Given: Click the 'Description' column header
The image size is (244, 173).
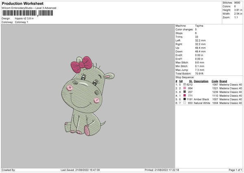Looking at the screenshot, I should [x=201, y=81].
